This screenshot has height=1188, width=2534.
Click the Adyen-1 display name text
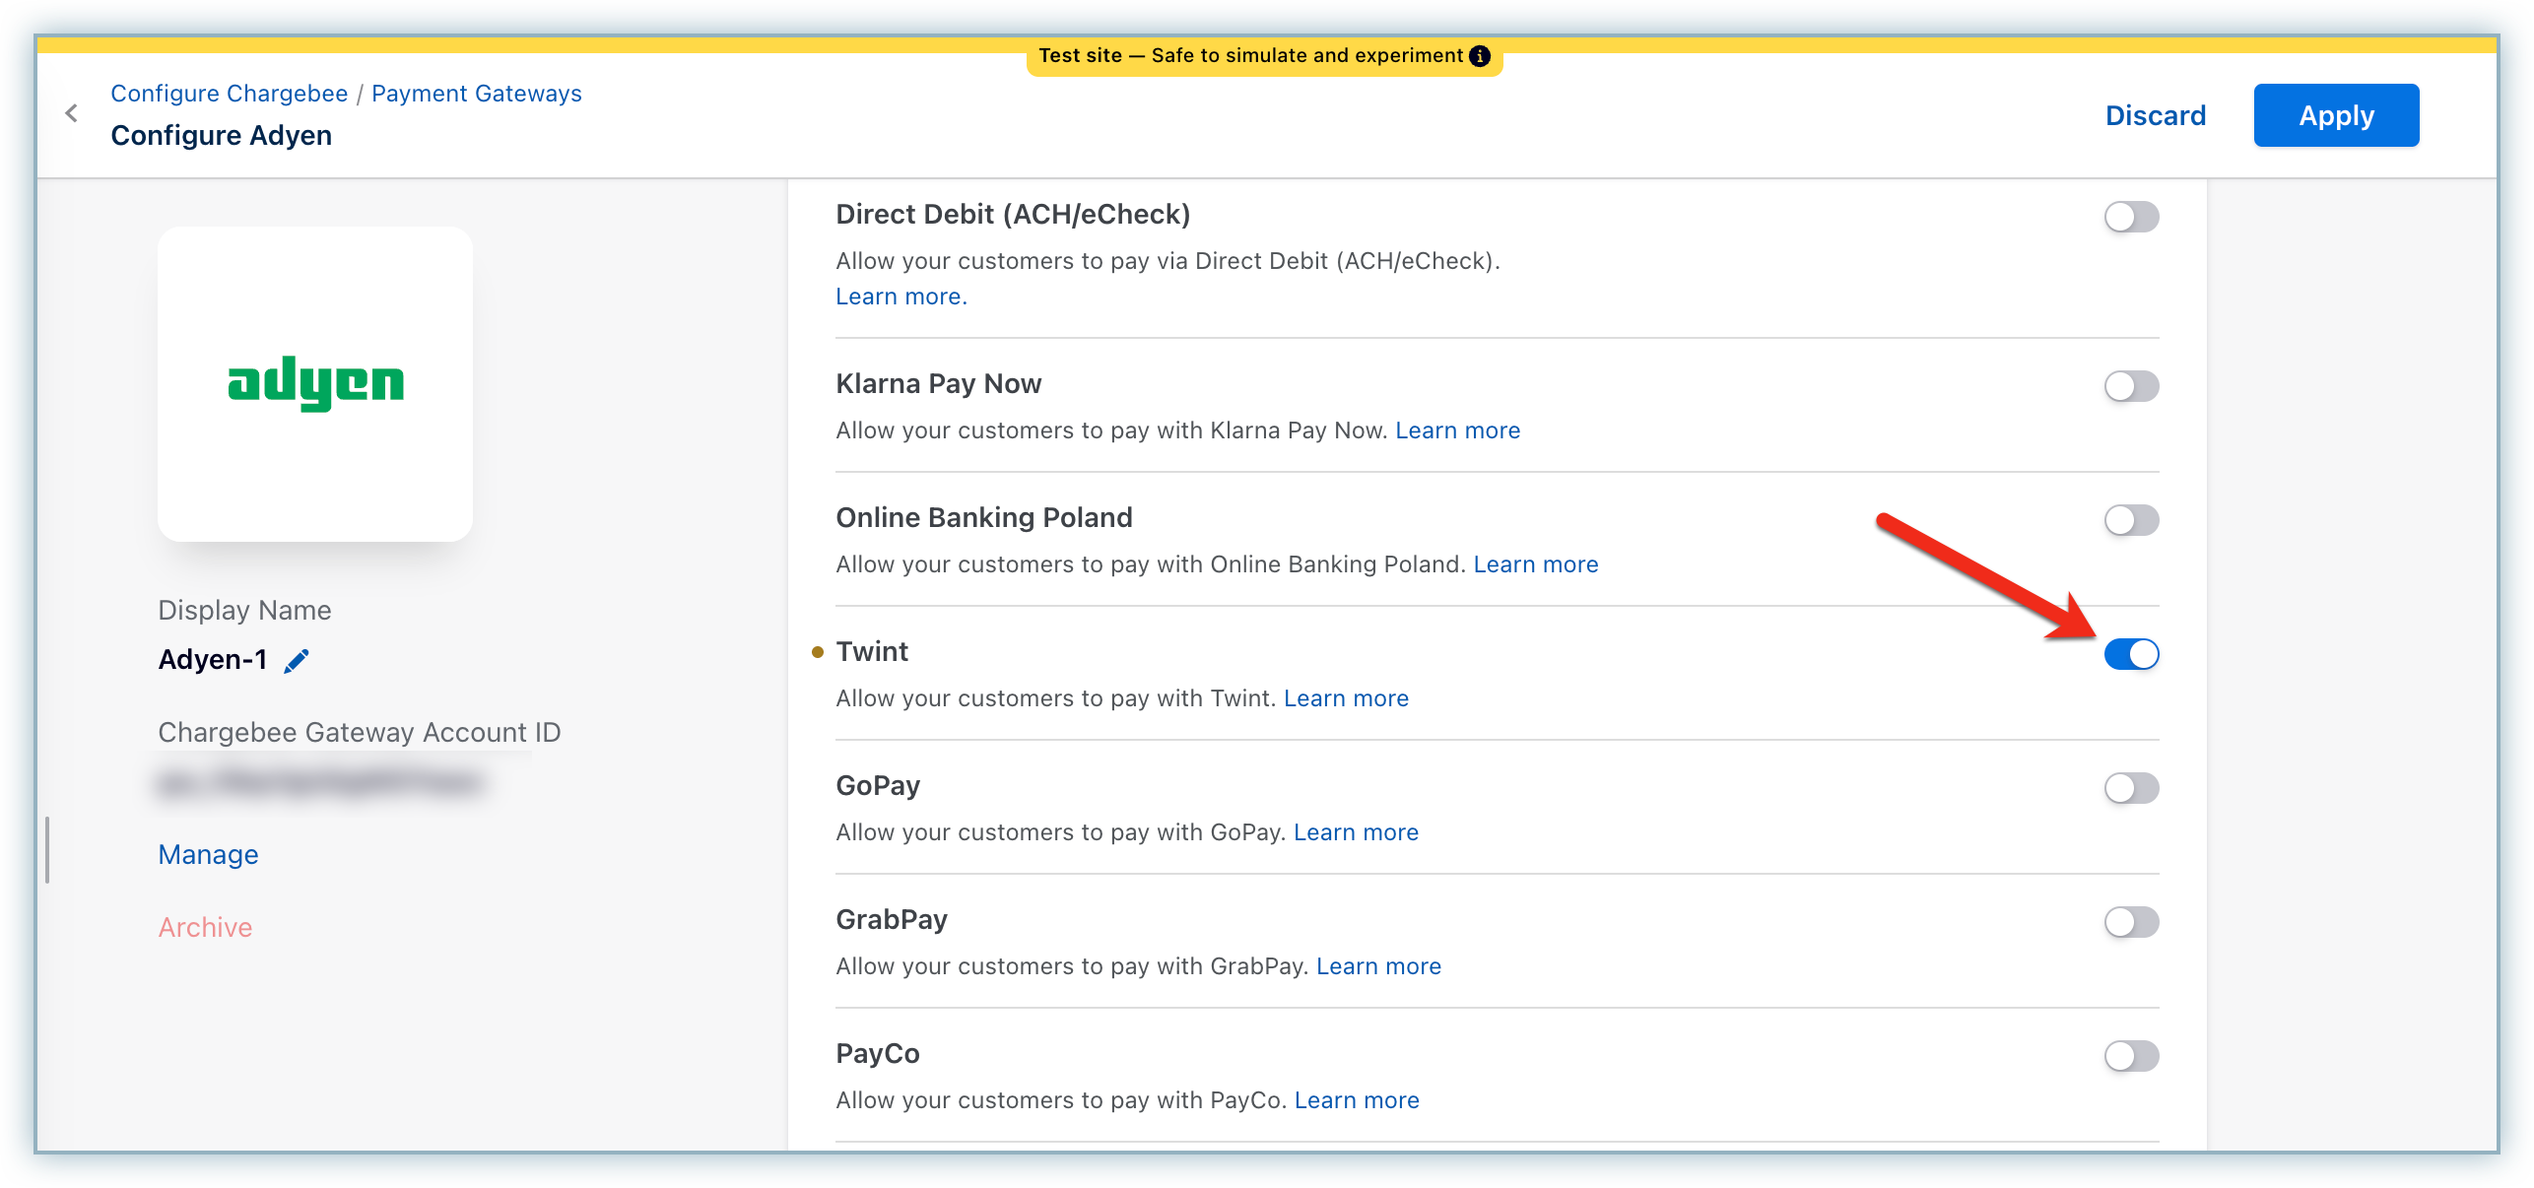pos(213,659)
